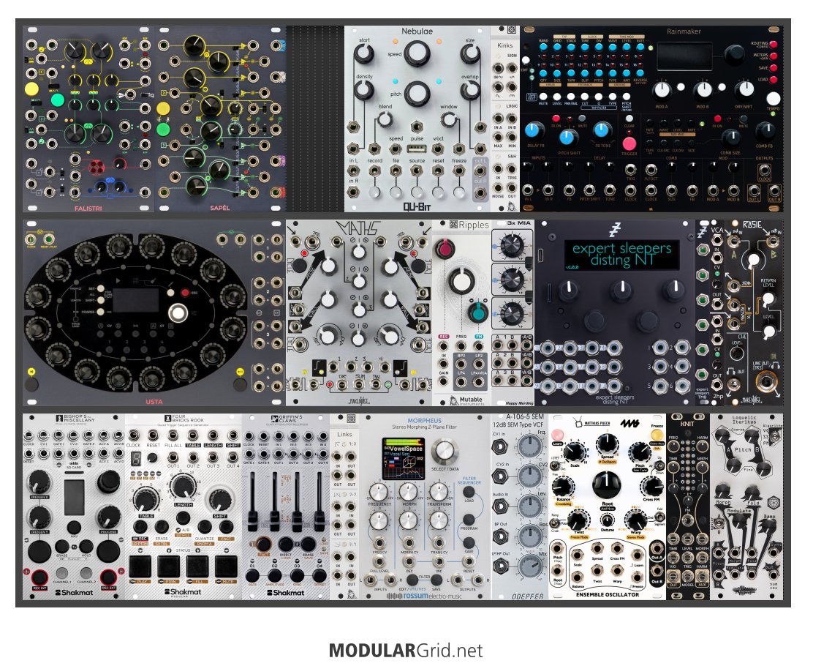Viewport: 813px width, 666px height.
Task: Click the disting NT display screen
Action: coord(621,255)
